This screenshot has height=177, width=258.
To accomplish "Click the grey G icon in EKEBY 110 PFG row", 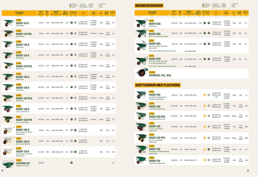I will point(75,33).
